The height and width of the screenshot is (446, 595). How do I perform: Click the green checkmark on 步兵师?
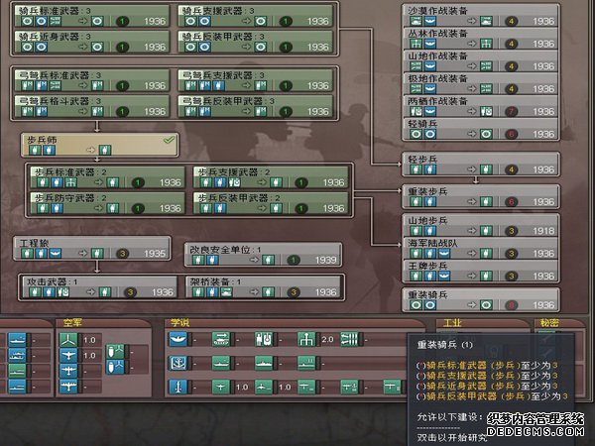pyautogui.click(x=169, y=140)
